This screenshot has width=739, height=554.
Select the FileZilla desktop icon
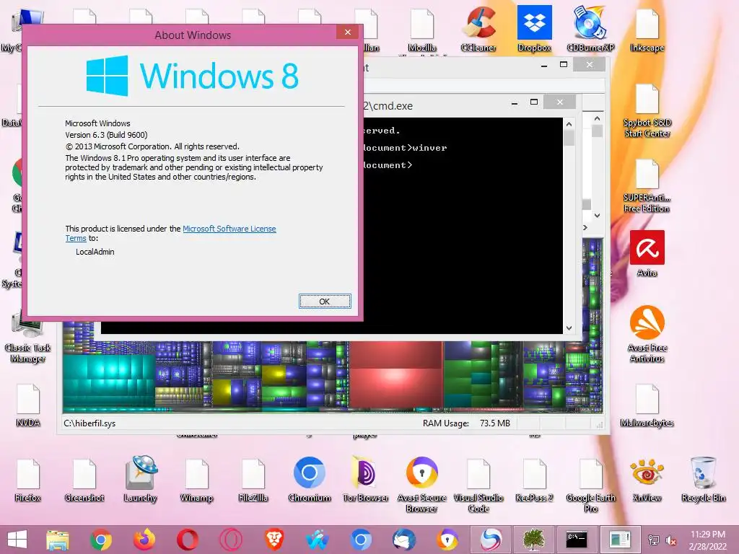pos(253,479)
